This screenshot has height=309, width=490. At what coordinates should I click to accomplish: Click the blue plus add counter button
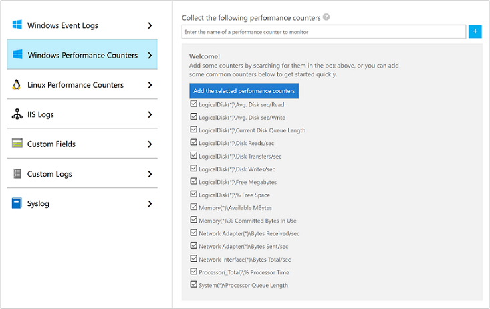click(475, 31)
